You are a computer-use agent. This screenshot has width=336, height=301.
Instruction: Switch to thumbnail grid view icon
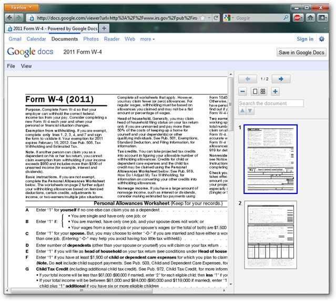coord(263,91)
